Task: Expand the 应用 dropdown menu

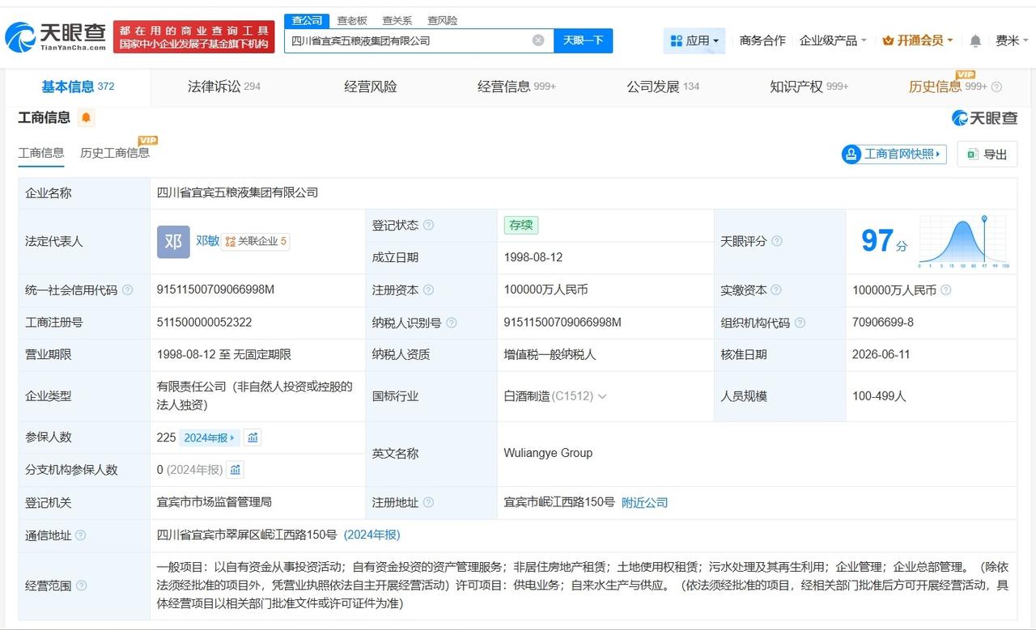Action: 694,40
